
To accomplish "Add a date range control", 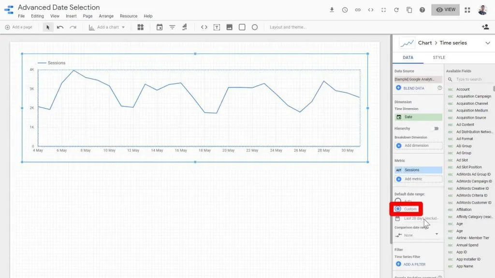I will click(x=160, y=27).
